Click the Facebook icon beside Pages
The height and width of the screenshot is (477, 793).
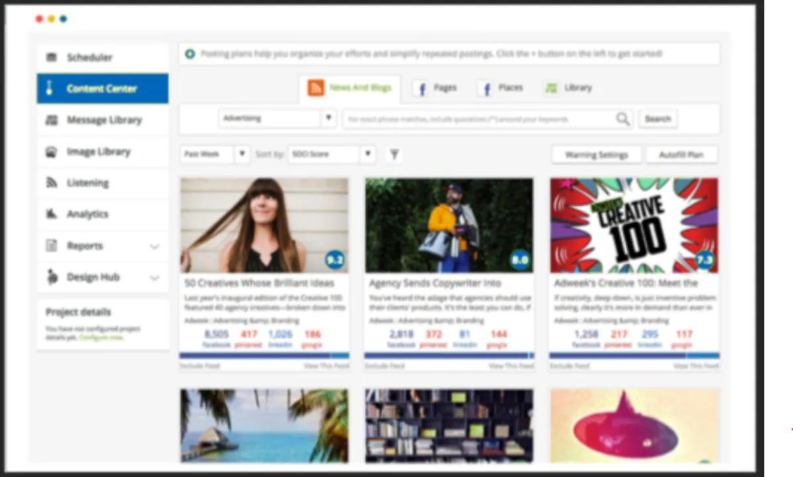tap(420, 89)
